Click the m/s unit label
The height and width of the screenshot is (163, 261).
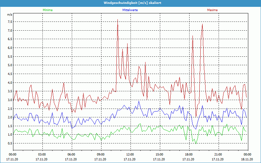pos(10,15)
